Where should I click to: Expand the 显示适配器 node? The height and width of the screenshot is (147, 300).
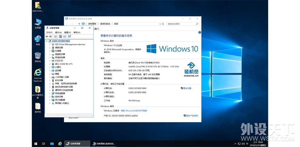coord(50,100)
